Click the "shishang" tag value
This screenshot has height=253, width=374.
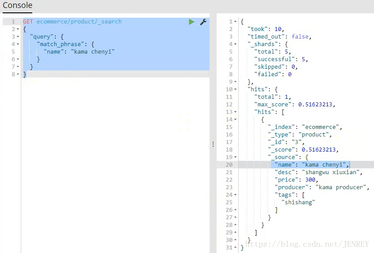click(x=298, y=202)
